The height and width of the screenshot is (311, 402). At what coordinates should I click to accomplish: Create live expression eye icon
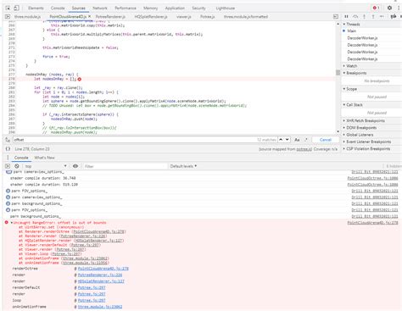click(75, 166)
